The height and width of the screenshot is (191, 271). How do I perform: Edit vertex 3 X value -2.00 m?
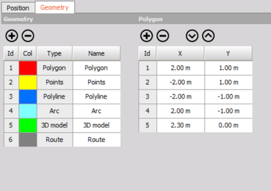180,97
